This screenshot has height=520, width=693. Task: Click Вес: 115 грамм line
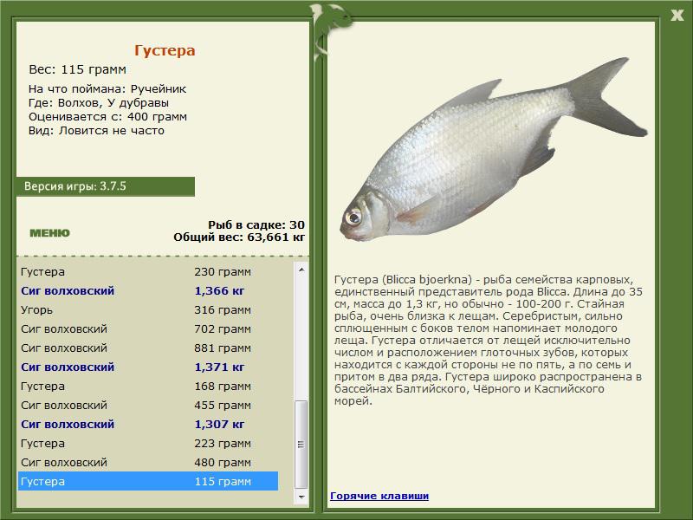(x=77, y=69)
